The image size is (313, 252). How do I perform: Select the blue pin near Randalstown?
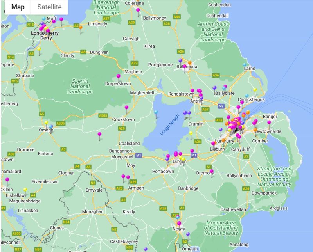[x=201, y=98]
